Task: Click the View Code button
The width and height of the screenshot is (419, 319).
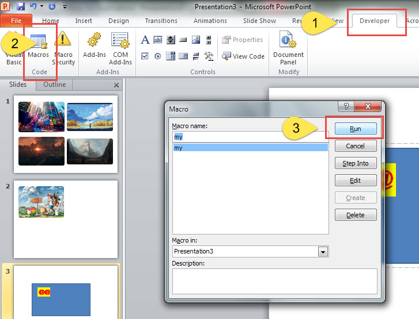Action: pos(243,56)
